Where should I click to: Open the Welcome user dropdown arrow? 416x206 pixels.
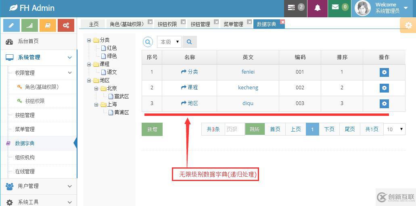coord(406,8)
